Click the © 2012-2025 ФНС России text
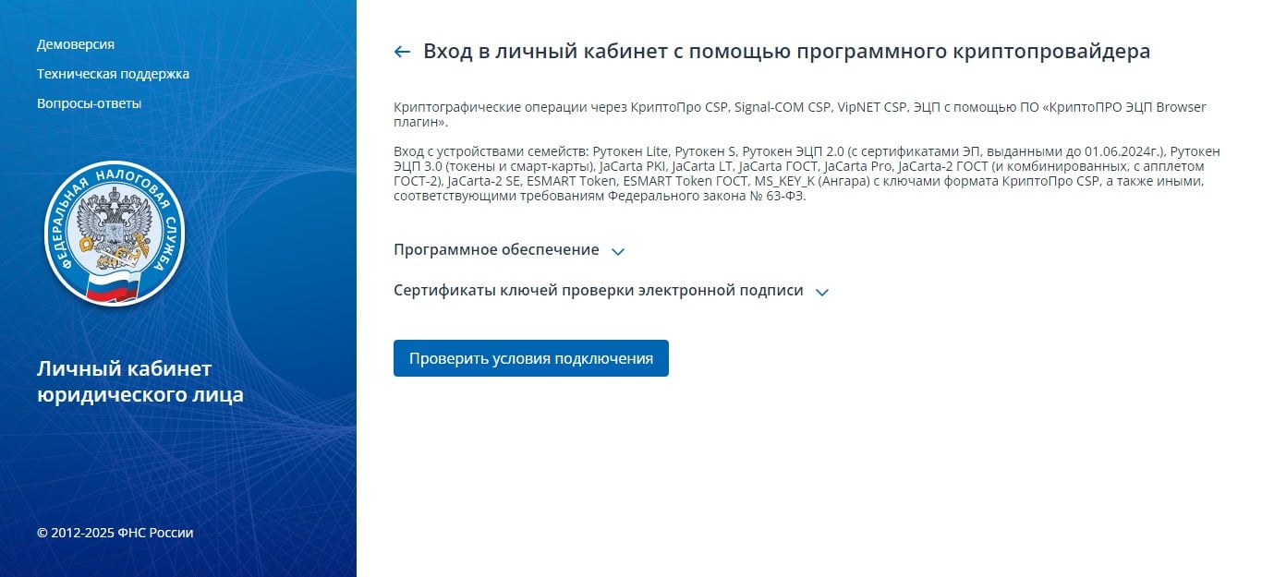This screenshot has width=1262, height=577. tap(115, 533)
